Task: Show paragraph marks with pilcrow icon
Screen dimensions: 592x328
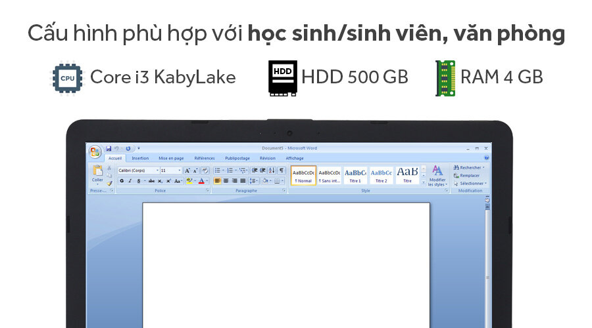Action: pos(282,171)
